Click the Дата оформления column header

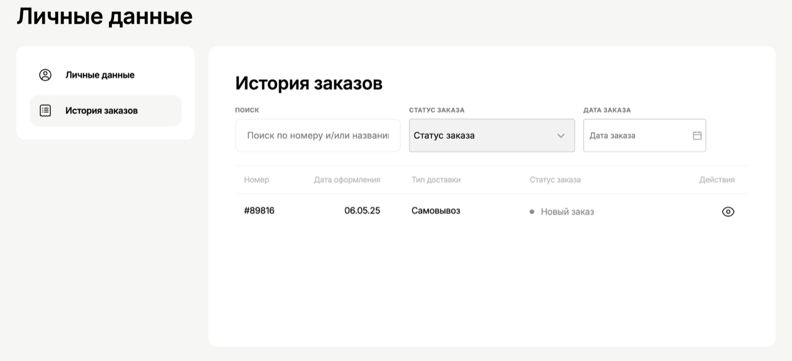[x=347, y=180]
